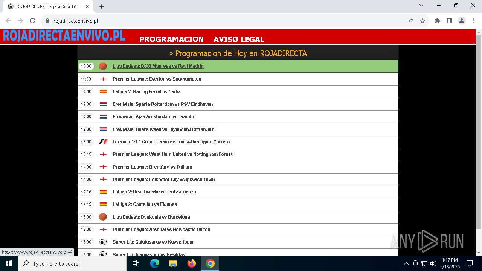
Task: Open Chrome's three-dot menu
Action: click(x=473, y=21)
